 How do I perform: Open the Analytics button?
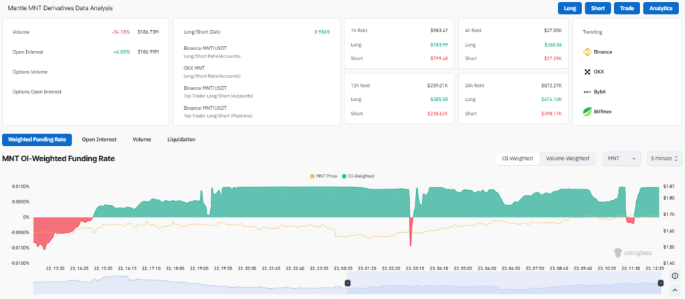pyautogui.click(x=661, y=9)
